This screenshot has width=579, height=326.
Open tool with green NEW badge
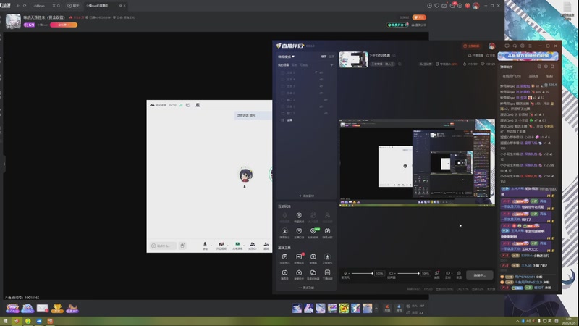(313, 233)
